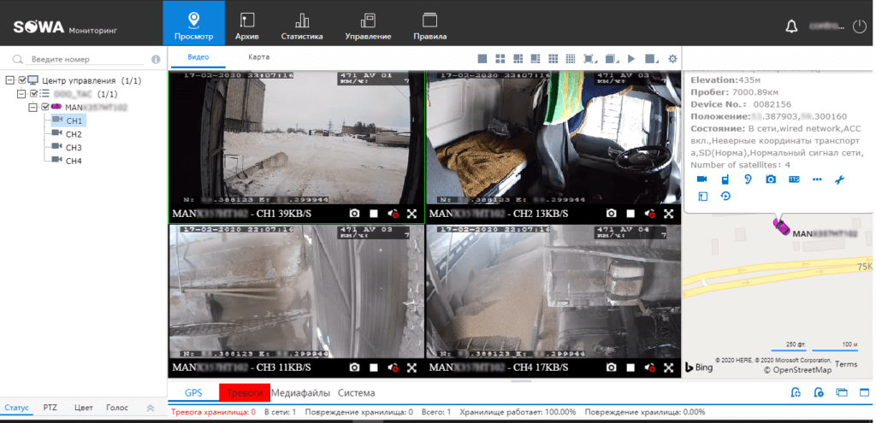
Task: Open video settings gear icon
Action: (672, 59)
